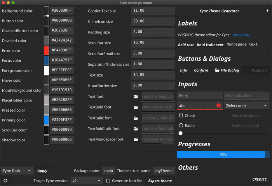This screenshot has width=272, height=186.
Task: Follow the repository link
Action: click(241, 35)
